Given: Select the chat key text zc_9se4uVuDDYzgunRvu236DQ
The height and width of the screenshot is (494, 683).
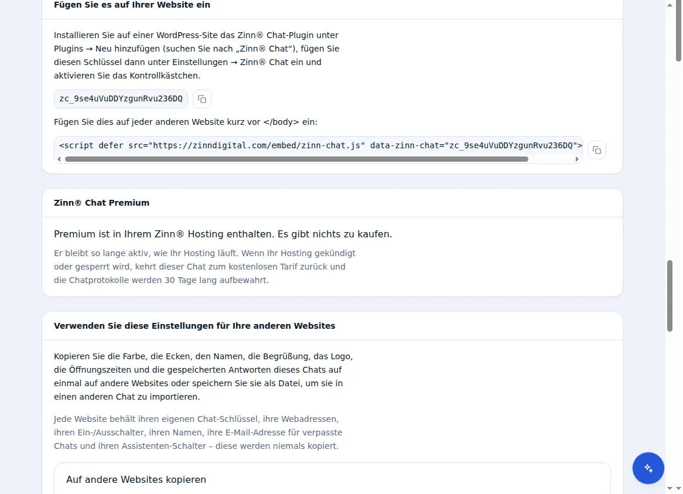Looking at the screenshot, I should (121, 98).
